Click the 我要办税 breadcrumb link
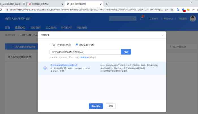 point(10,35)
